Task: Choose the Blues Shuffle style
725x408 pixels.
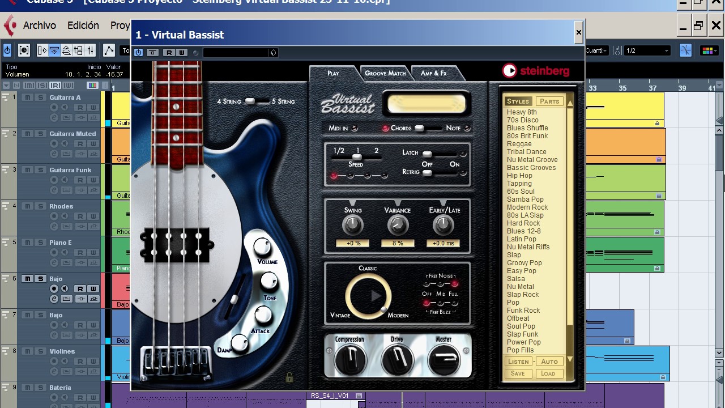Action: point(527,128)
